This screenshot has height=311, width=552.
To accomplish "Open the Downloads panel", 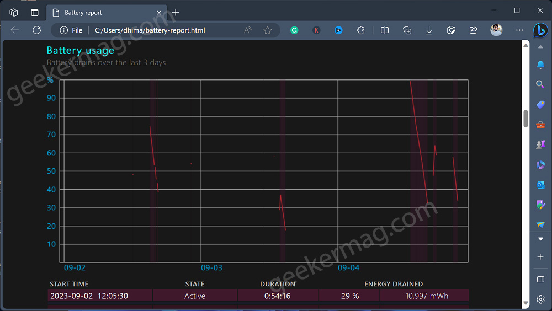I will click(429, 31).
